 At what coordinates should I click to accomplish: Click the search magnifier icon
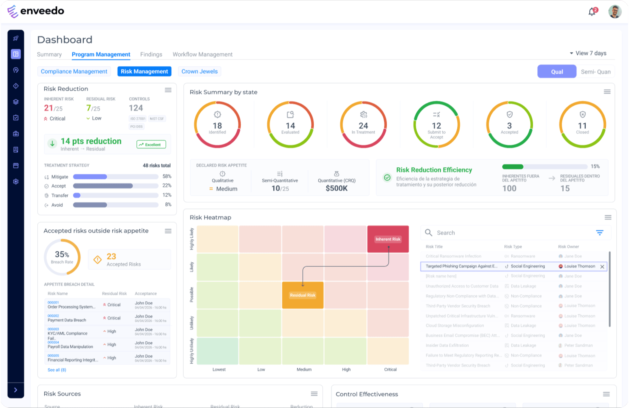point(428,232)
